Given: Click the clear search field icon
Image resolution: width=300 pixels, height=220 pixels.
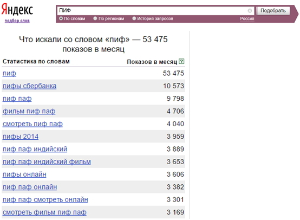Looking at the screenshot, I should [250, 11].
